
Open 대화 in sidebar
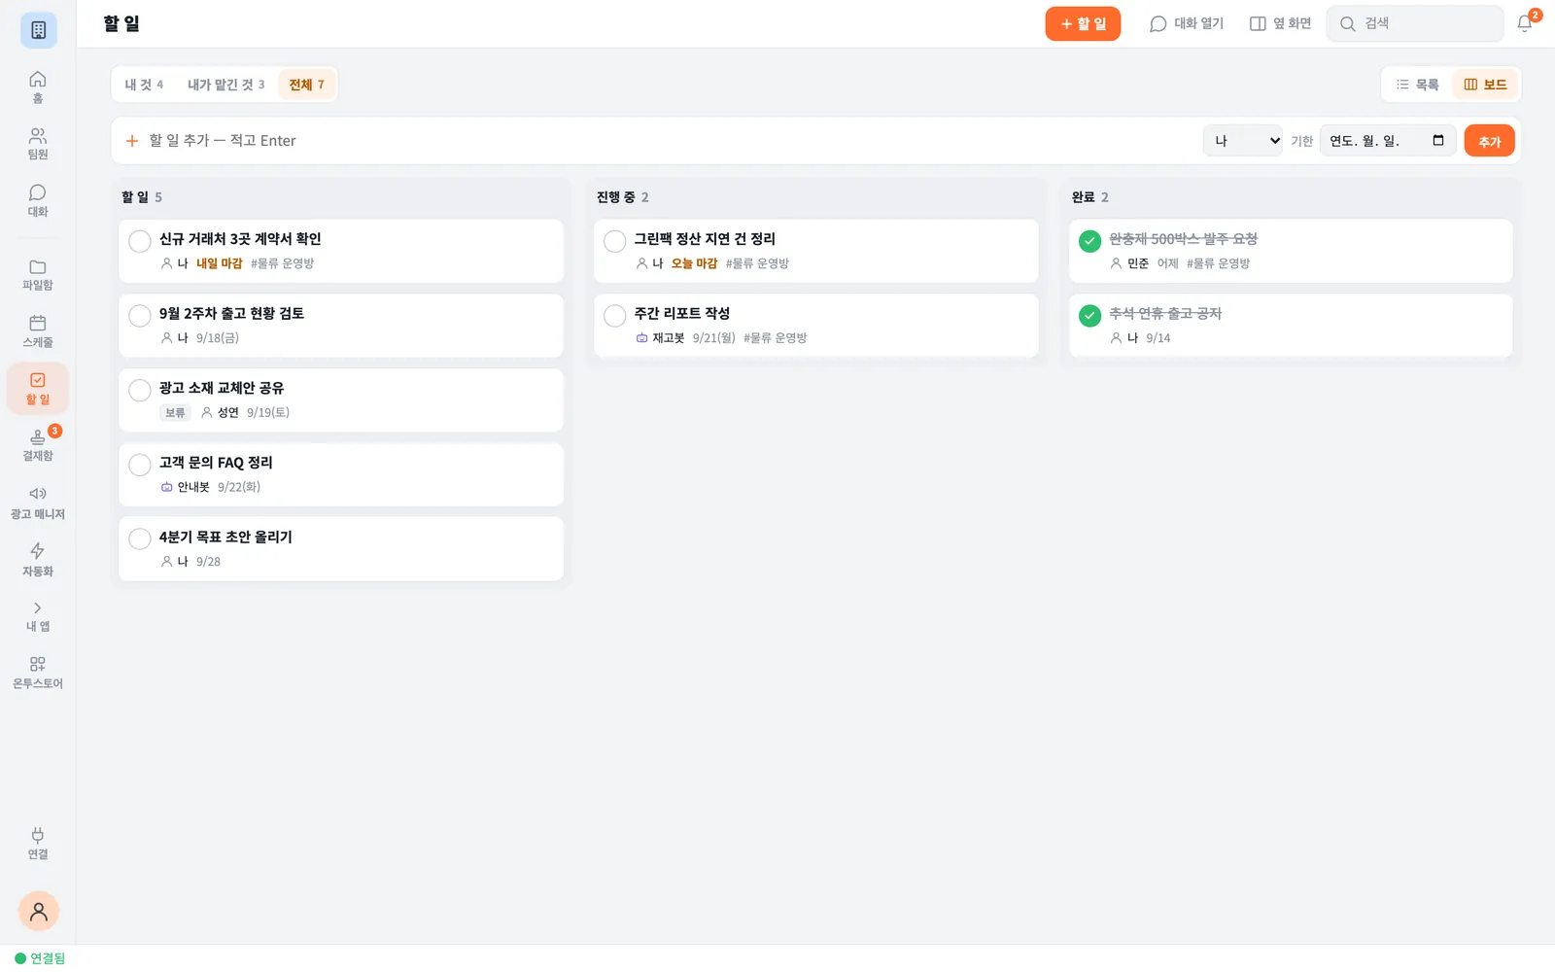coord(38,200)
